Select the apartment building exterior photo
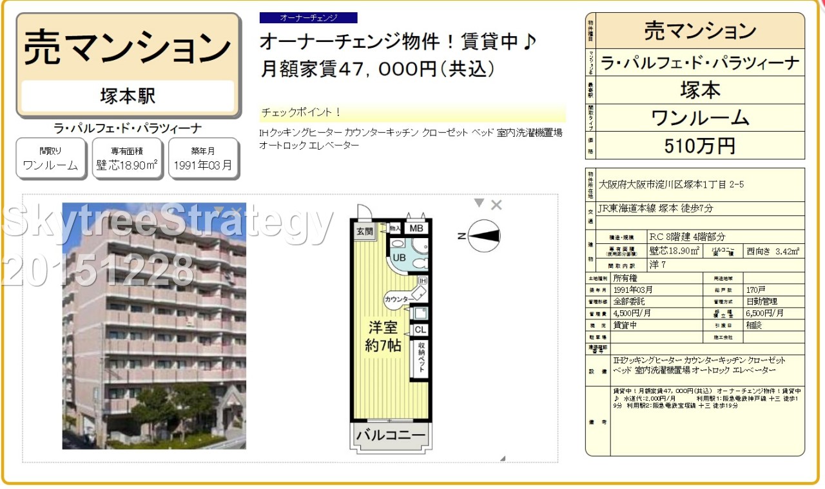 click(x=154, y=326)
